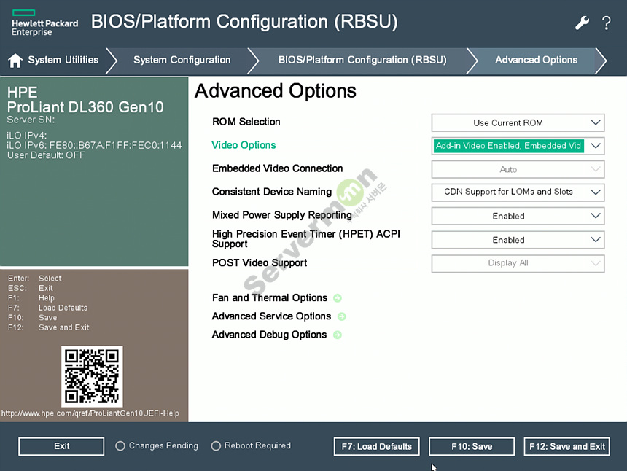Click Changes Pending radio indicator
This screenshot has width=627, height=471.
coord(120,445)
